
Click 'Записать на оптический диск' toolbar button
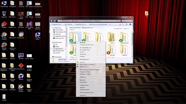[98, 24]
